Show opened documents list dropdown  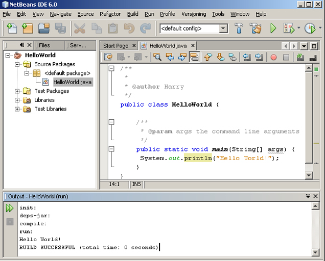(304, 46)
